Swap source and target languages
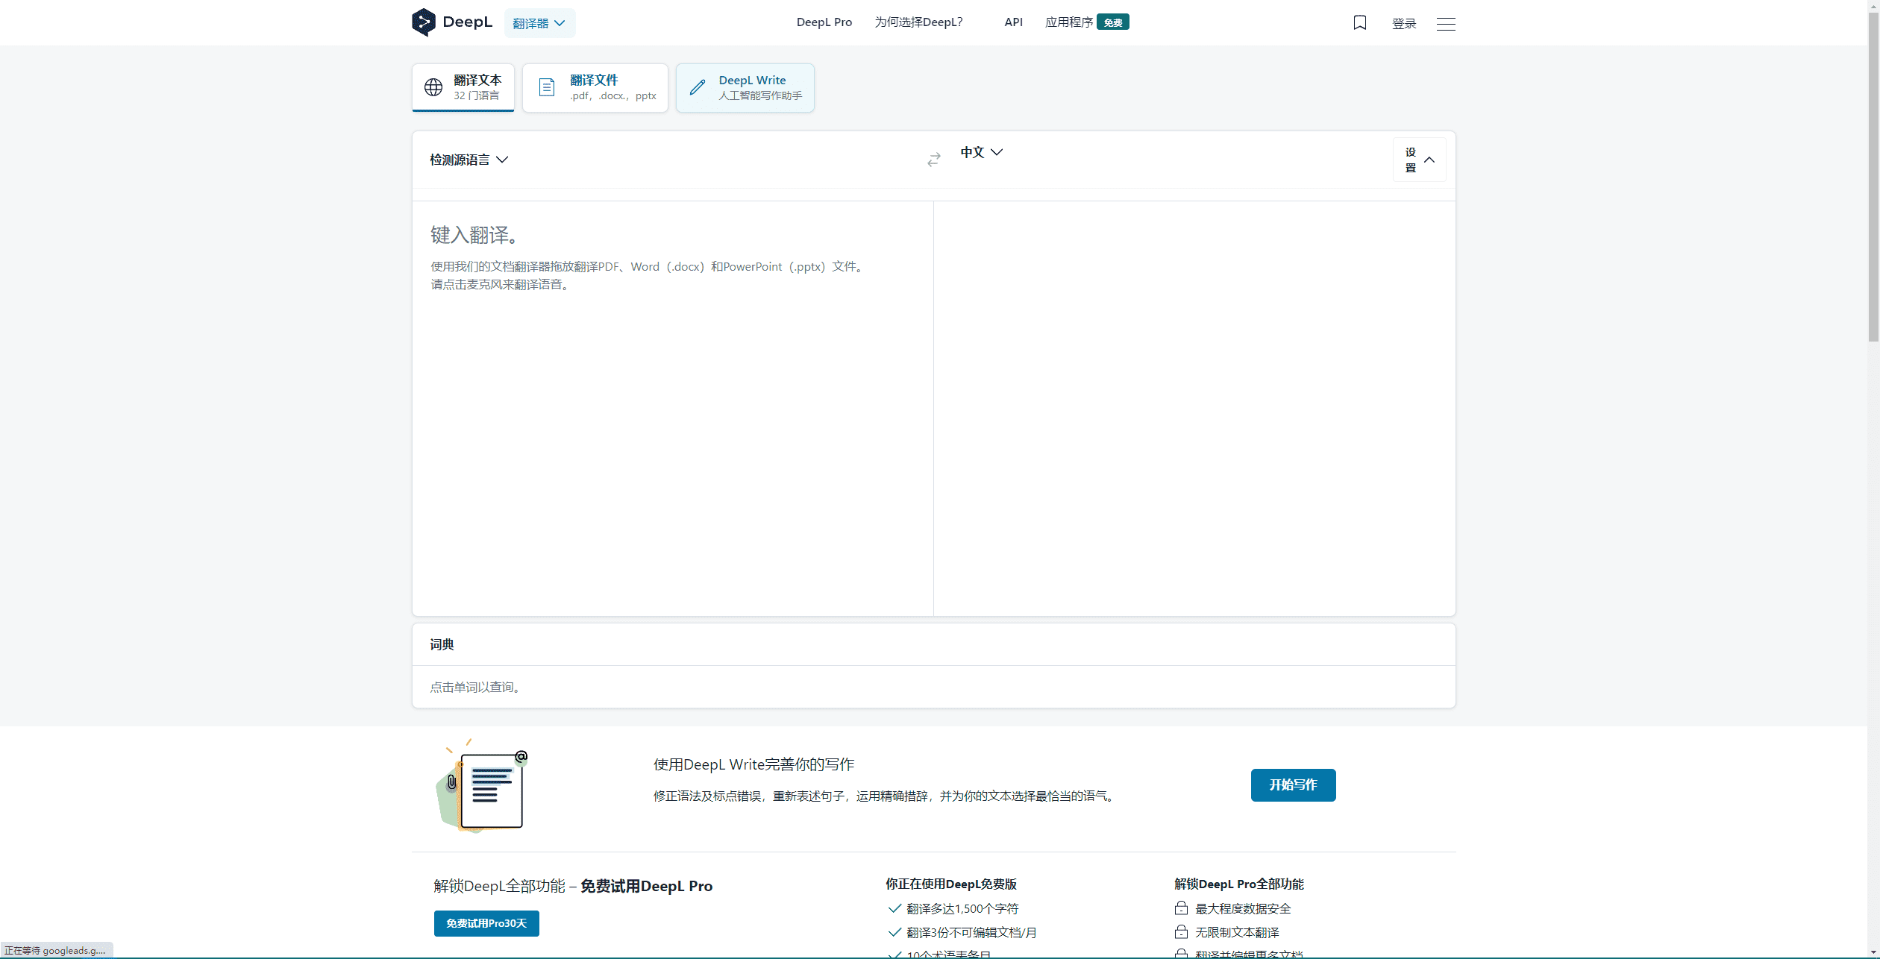Viewport: 1880px width, 959px height. (x=933, y=160)
